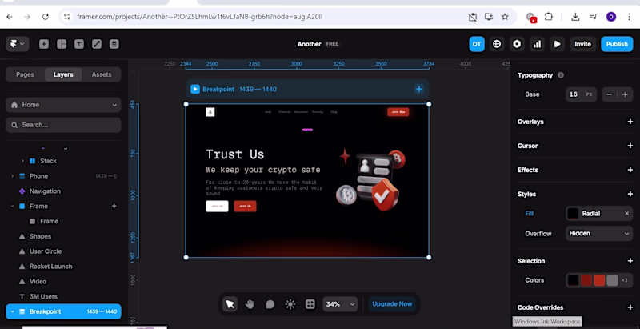
Task: Click the layers Search field
Action: [x=64, y=125]
